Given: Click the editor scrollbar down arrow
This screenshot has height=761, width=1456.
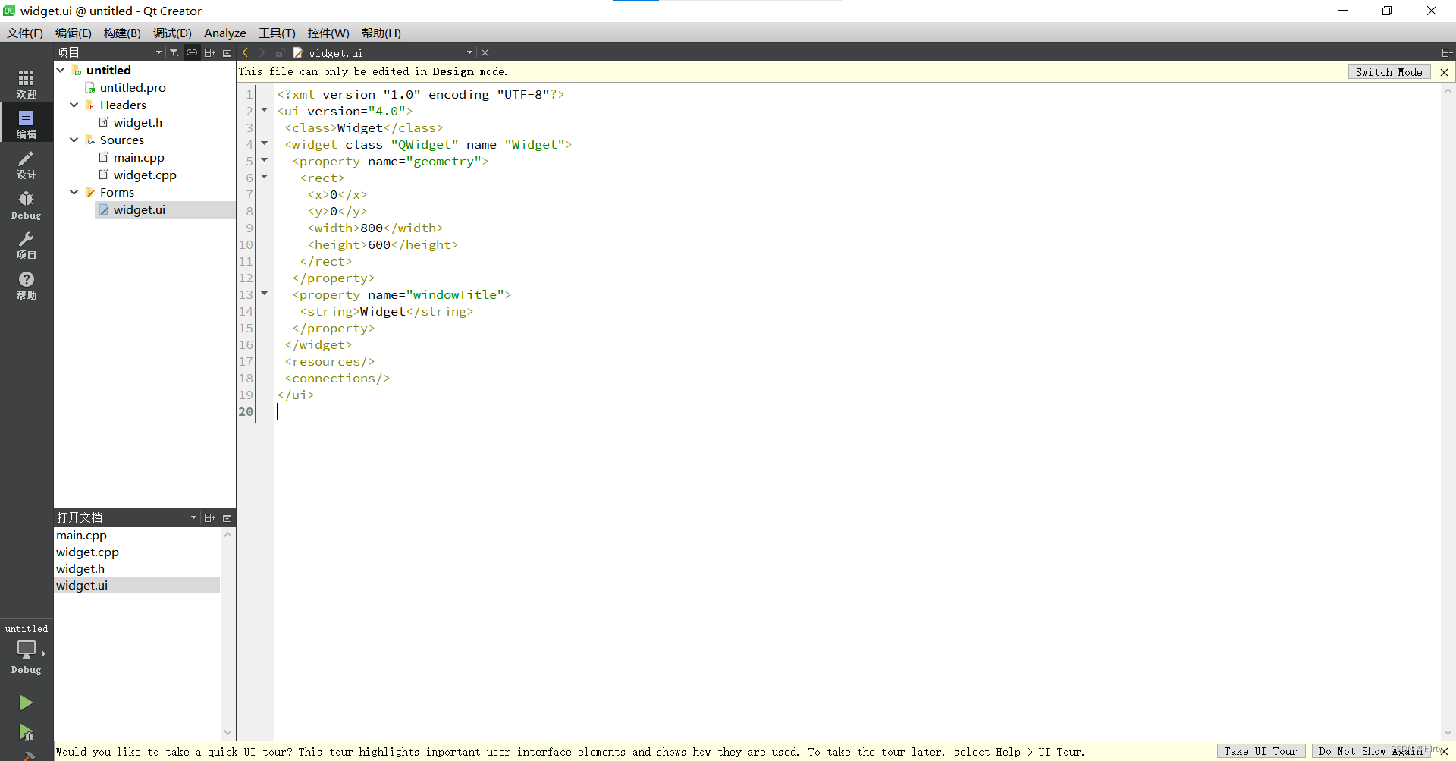Looking at the screenshot, I should coord(1448,732).
